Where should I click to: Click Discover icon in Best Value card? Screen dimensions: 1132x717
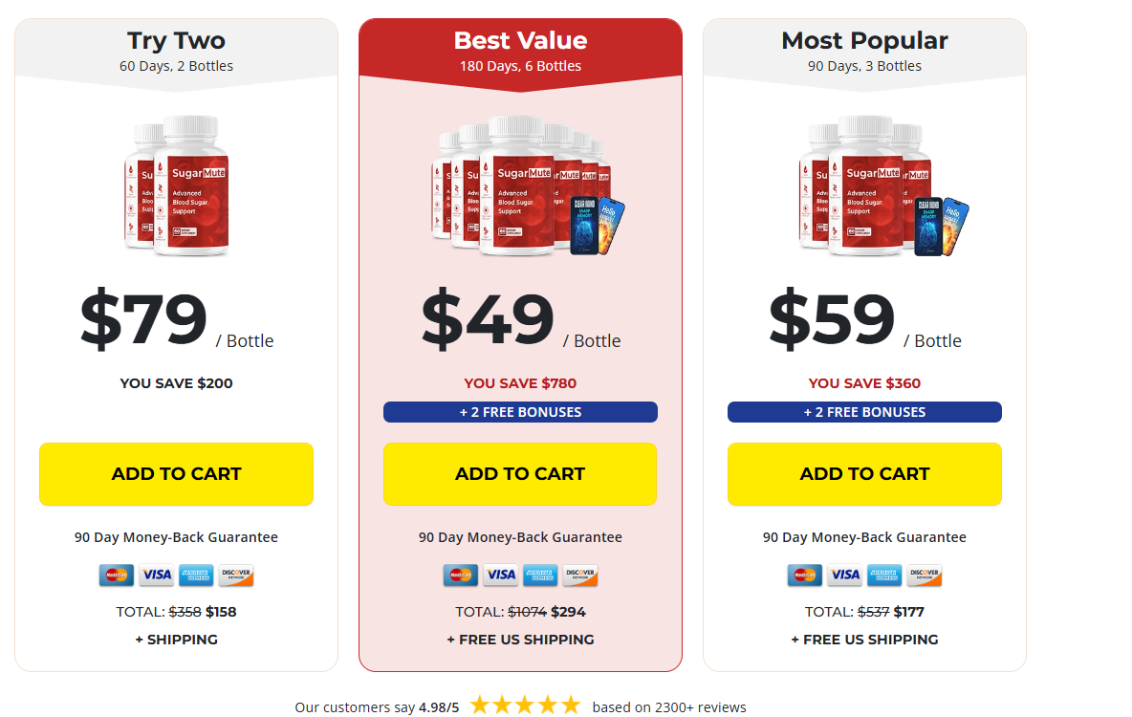[579, 576]
